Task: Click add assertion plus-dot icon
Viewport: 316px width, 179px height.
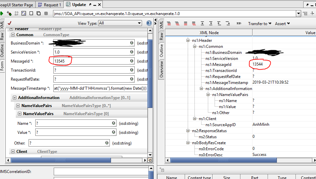Action: (x=9, y=13)
